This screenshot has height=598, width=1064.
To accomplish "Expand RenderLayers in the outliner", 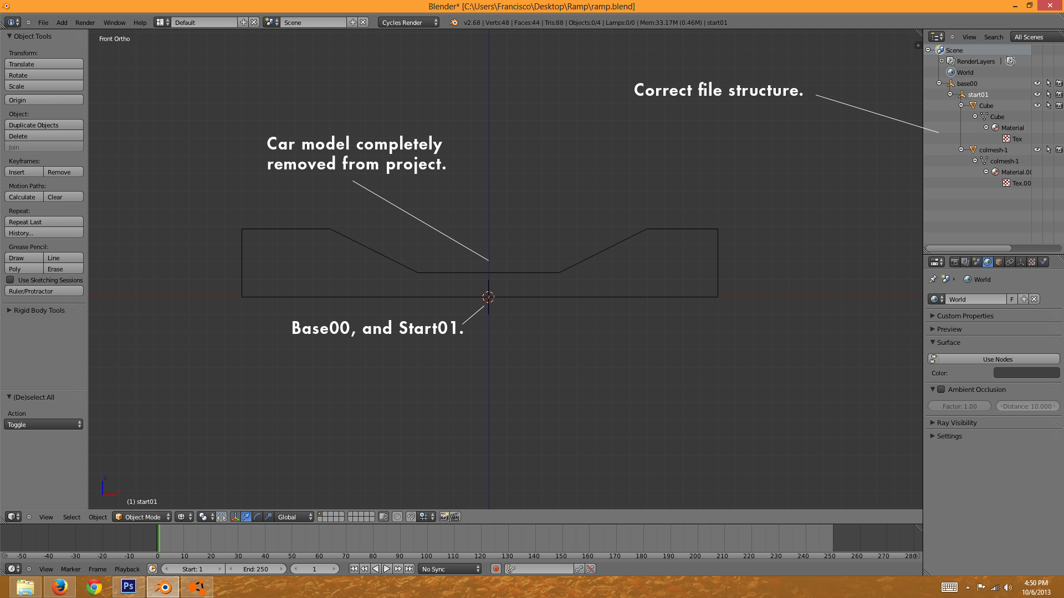I will (942, 61).
